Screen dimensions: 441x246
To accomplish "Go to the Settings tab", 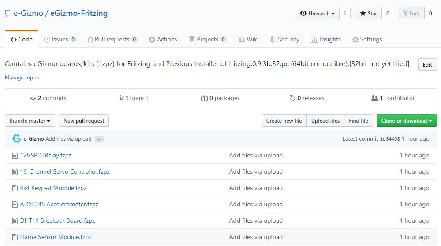I will (367, 39).
